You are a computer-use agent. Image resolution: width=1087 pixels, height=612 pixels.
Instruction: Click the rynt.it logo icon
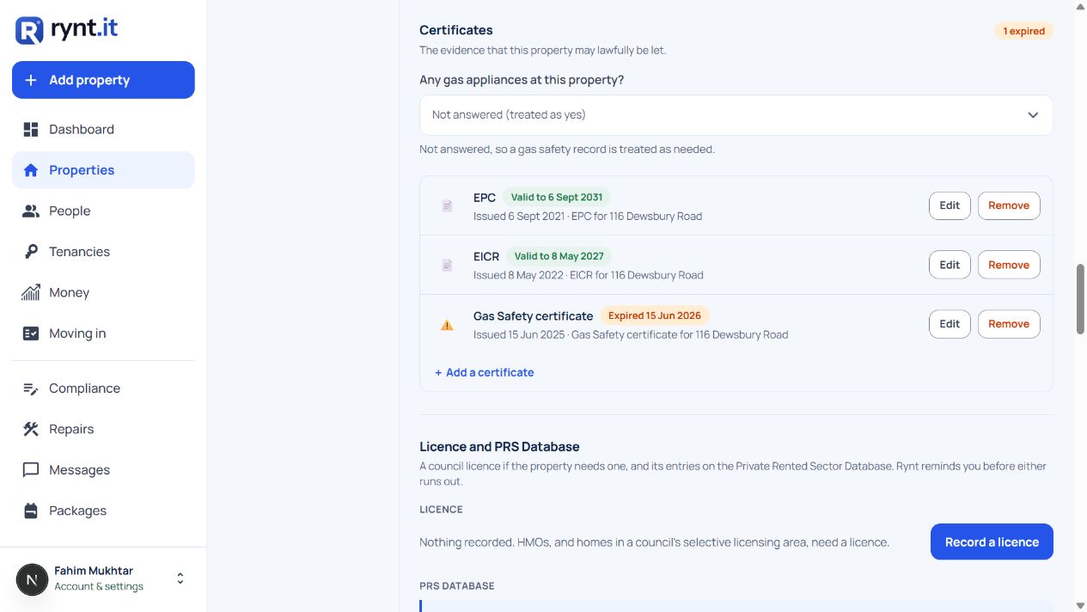point(29,30)
